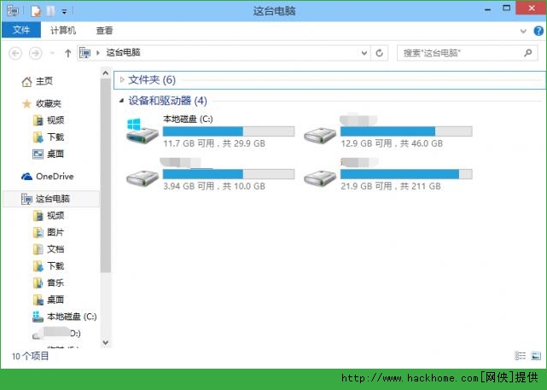547x390 pixels.
Task: Click text 3.94 GB 可用 , 共 10.0 GB
Action: pyautogui.click(x=214, y=186)
